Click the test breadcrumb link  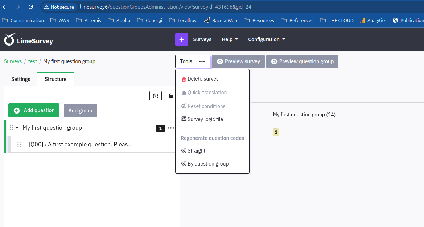click(33, 61)
